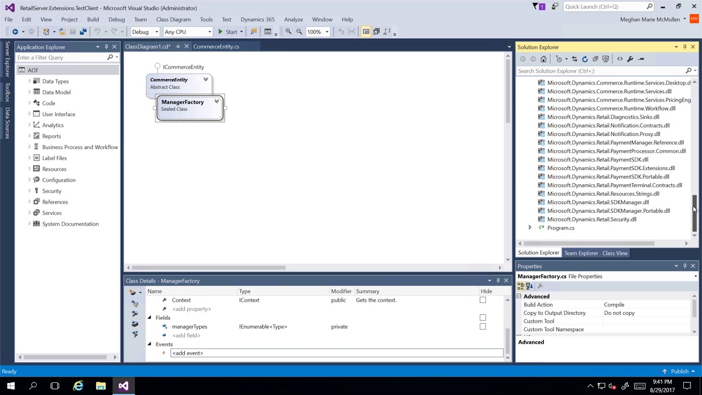Toggle Hide checkbox for Context property

pyautogui.click(x=483, y=300)
